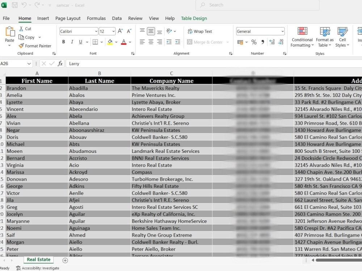362x271 pixels.
Task: Toggle Italic formatting
Action: 72,42
